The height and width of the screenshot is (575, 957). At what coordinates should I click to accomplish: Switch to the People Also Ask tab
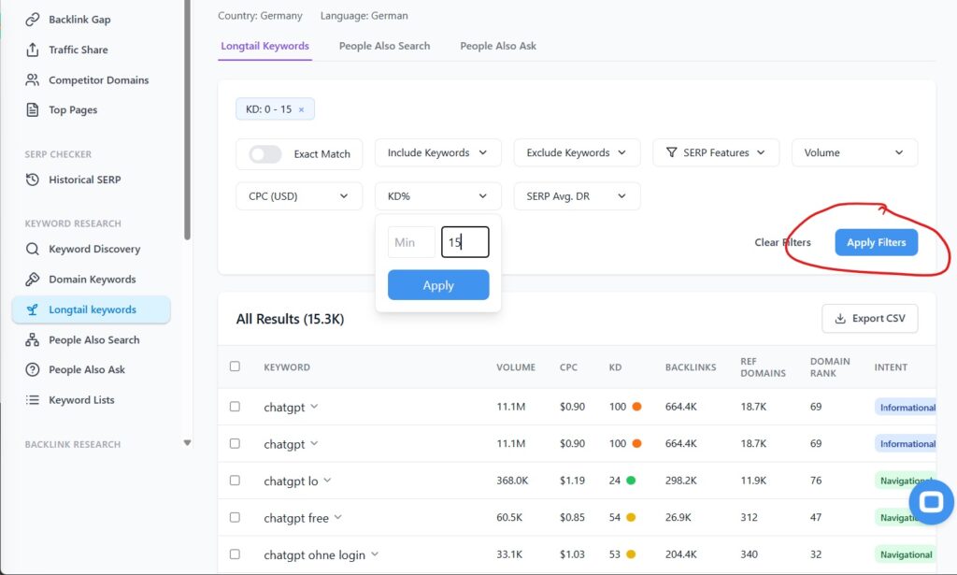coord(498,46)
